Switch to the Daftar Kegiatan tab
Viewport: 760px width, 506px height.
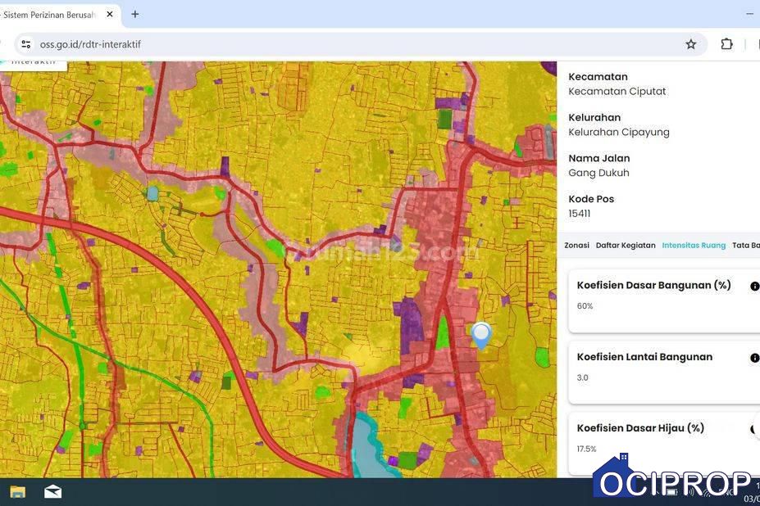point(625,245)
